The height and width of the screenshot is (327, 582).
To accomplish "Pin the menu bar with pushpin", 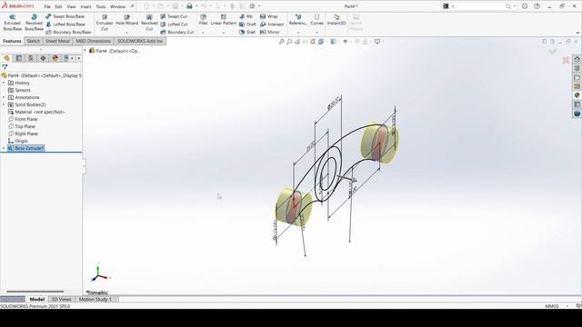I will [x=132, y=6].
